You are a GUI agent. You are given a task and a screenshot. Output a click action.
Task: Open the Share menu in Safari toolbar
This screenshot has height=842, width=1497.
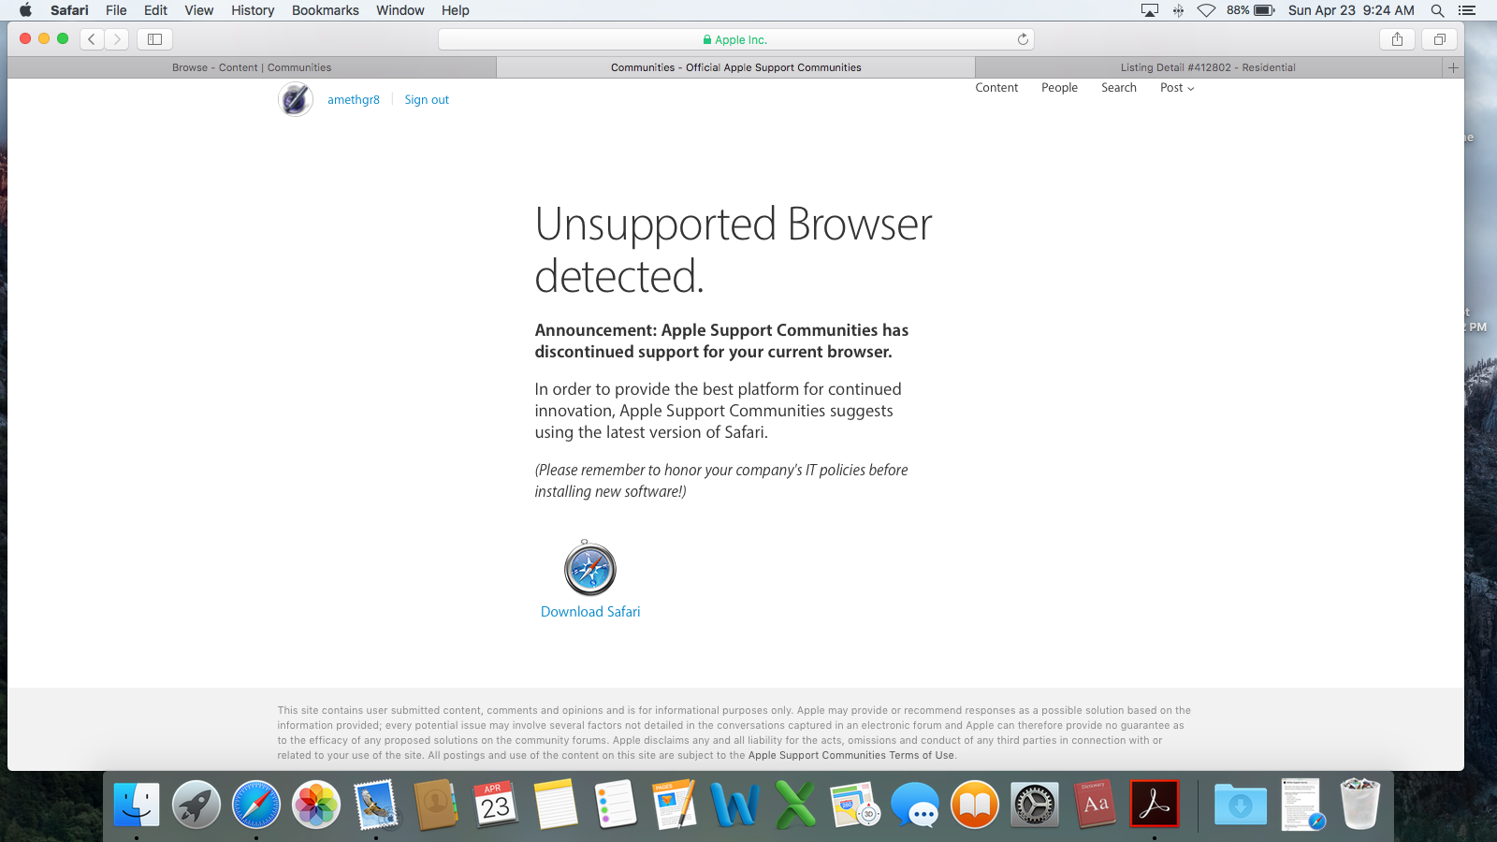[1397, 39]
